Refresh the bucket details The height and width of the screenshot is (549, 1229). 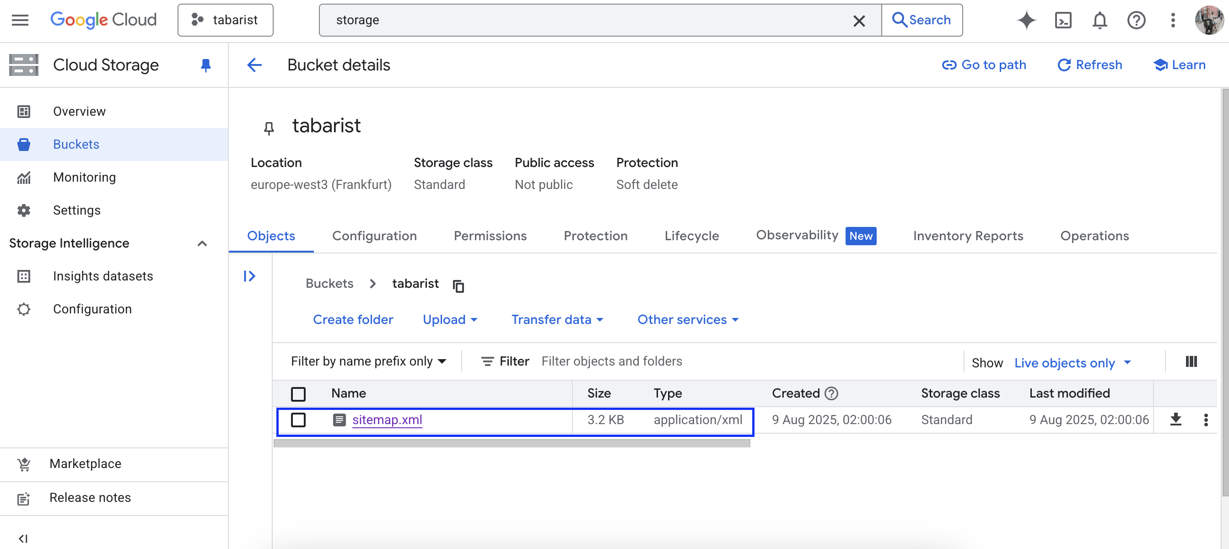tap(1090, 65)
